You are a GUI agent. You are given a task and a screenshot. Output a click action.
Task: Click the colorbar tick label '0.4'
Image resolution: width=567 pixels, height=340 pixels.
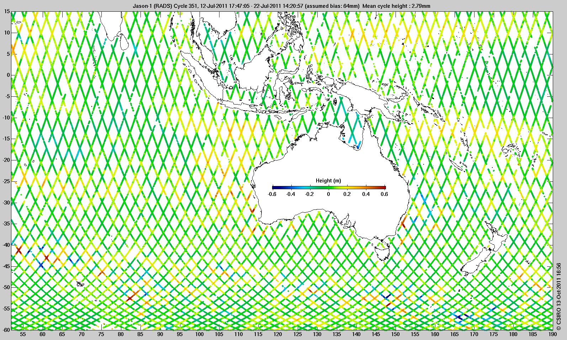tap(366, 194)
